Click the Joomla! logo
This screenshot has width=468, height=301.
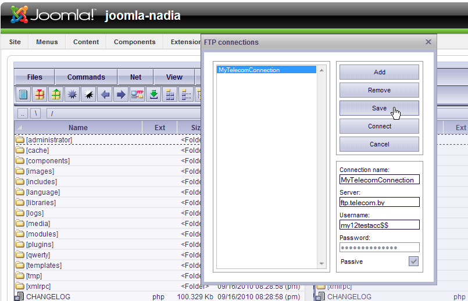pyautogui.click(x=53, y=15)
